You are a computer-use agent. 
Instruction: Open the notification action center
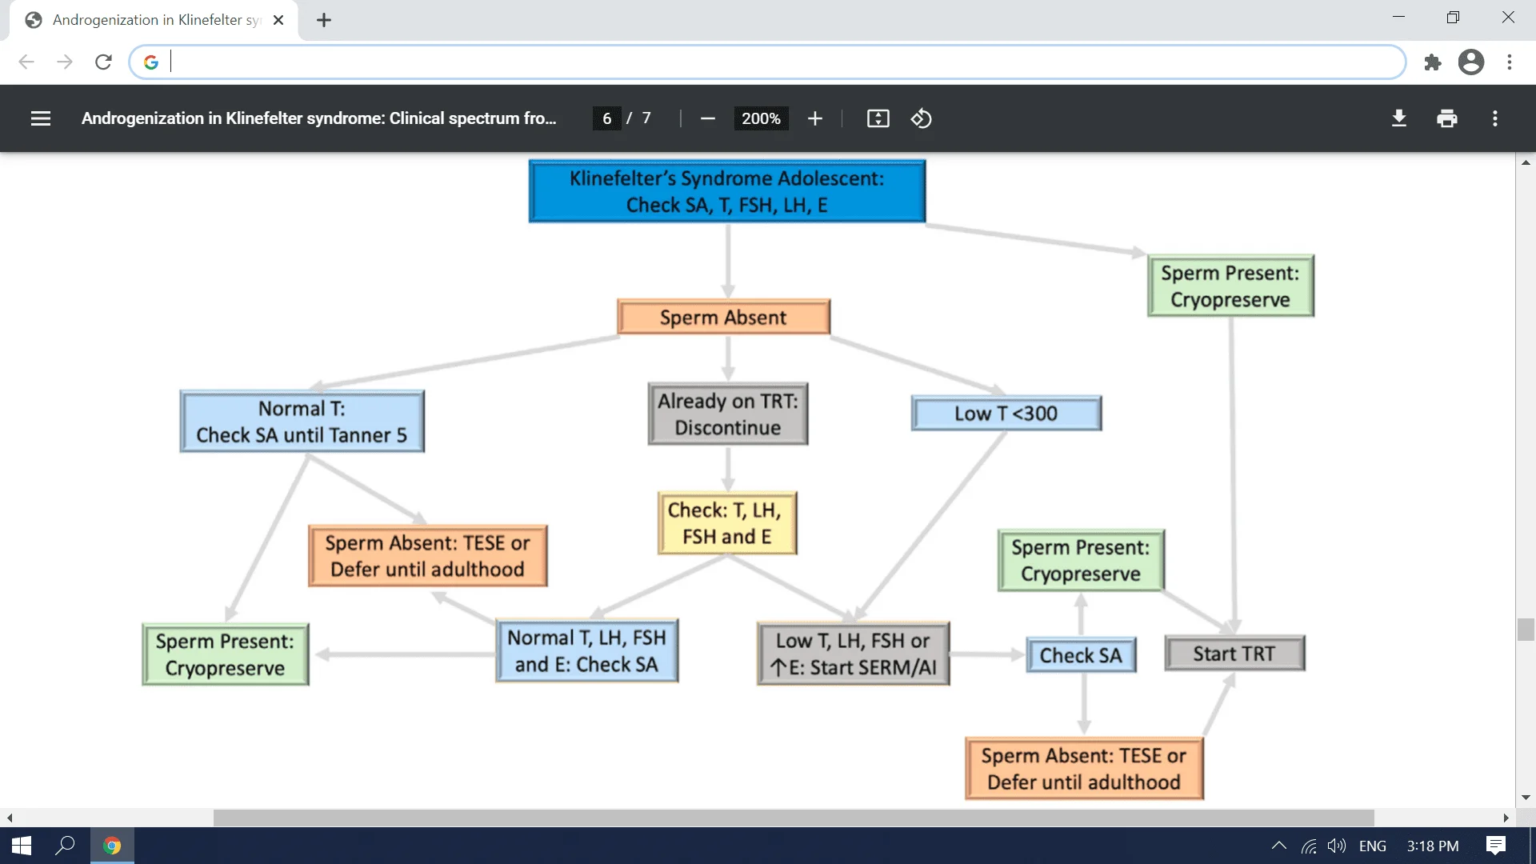point(1496,846)
